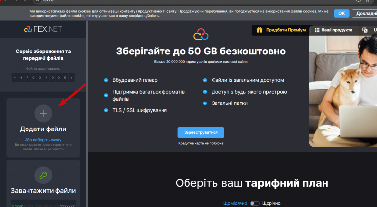Click the checkmark beside Загальні папки
377x207 pixels.
[x=205, y=103]
